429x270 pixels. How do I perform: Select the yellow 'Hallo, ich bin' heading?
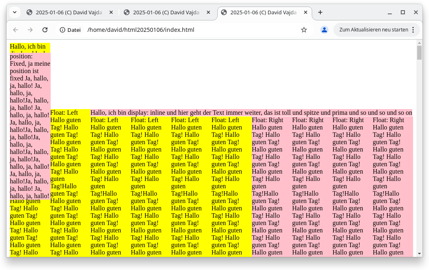point(29,47)
